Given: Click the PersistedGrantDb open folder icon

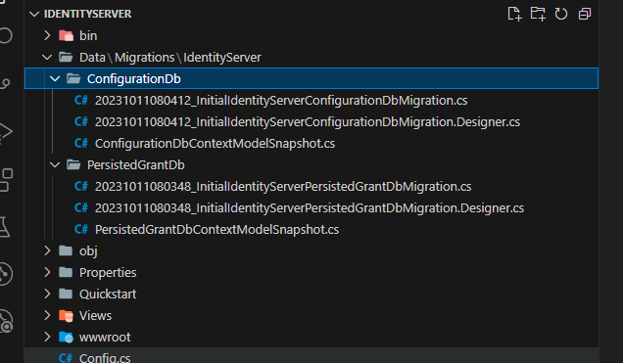Looking at the screenshot, I should click(x=73, y=165).
